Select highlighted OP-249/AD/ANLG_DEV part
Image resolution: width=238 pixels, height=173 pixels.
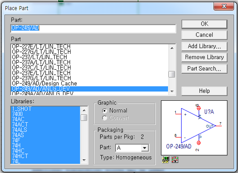click(x=89, y=89)
